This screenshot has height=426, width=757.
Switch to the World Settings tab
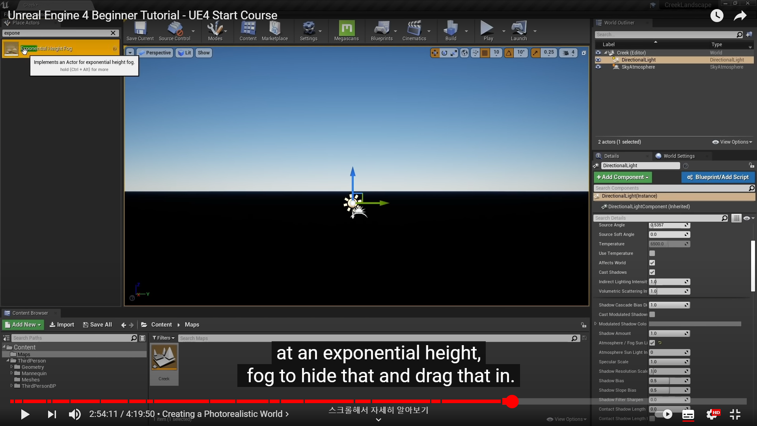tap(679, 156)
